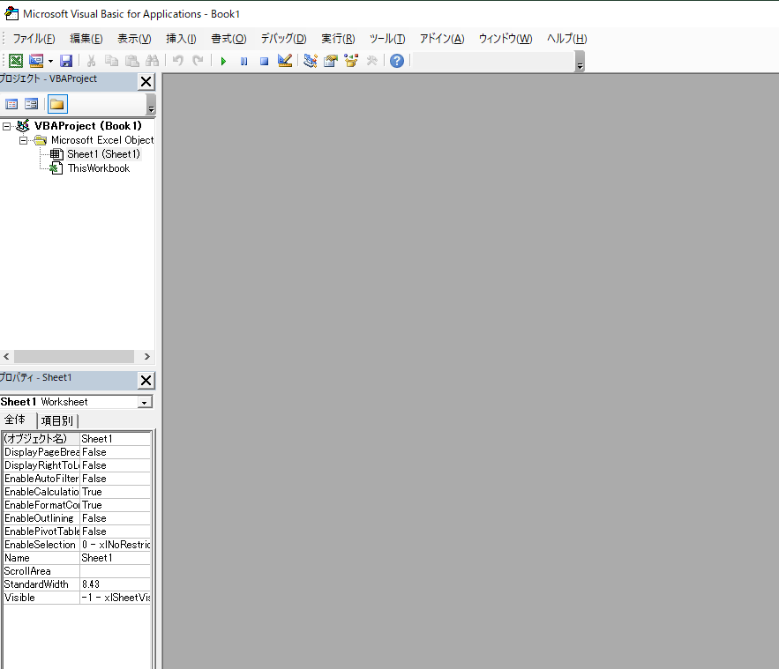Click the Name property value Sheet1
This screenshot has width=779, height=669.
pos(116,558)
